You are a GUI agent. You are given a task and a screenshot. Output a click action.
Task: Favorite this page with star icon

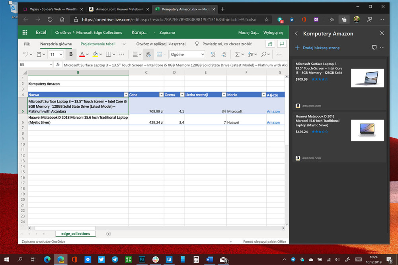[266, 19]
